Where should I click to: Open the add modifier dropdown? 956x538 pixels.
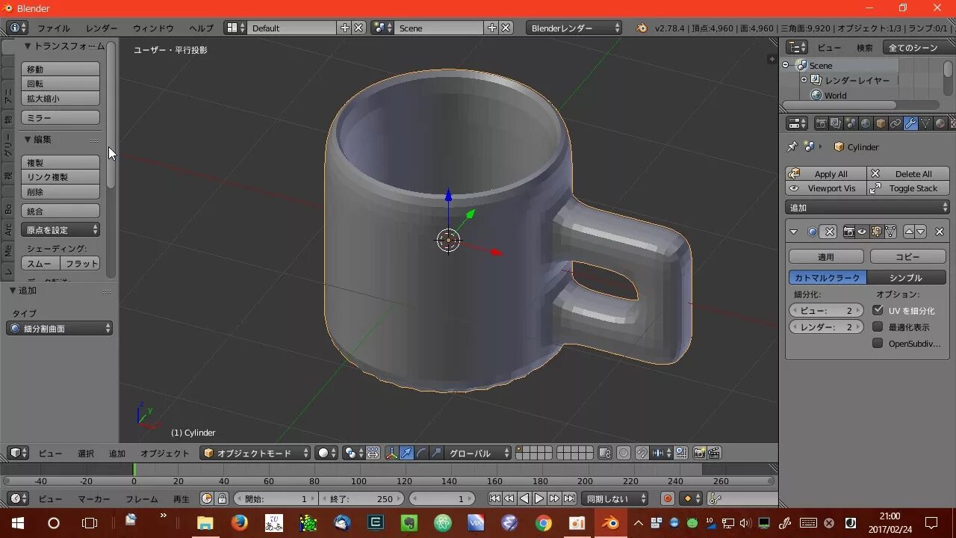pos(867,207)
